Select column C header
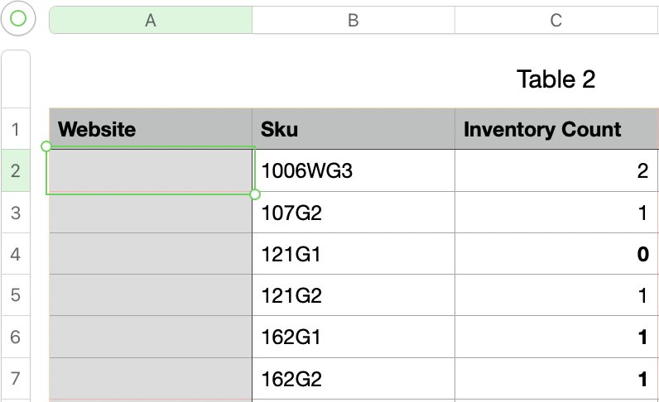Viewport: 659px width, 402px height. 556,21
